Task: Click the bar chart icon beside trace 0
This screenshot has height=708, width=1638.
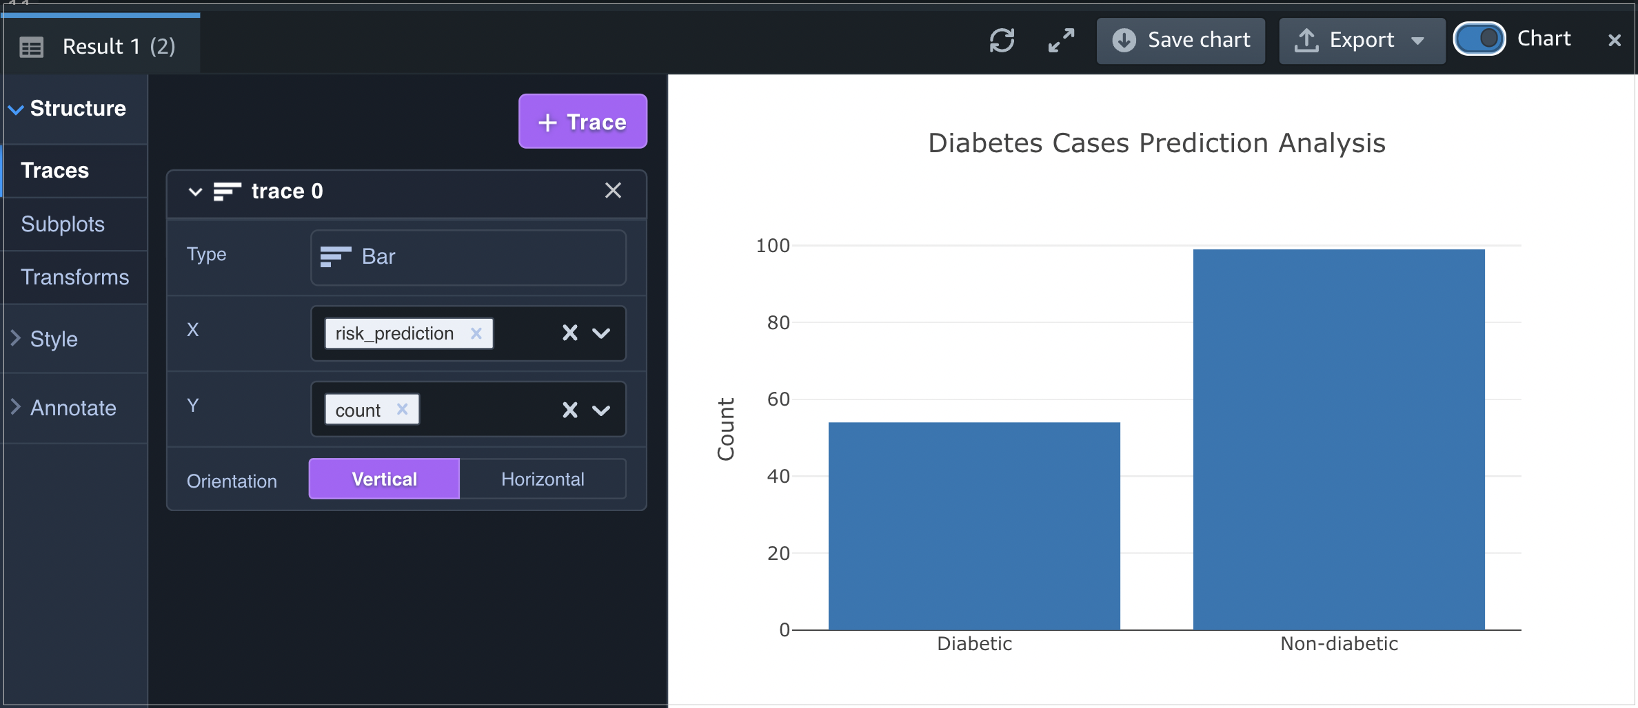Action: (x=226, y=191)
